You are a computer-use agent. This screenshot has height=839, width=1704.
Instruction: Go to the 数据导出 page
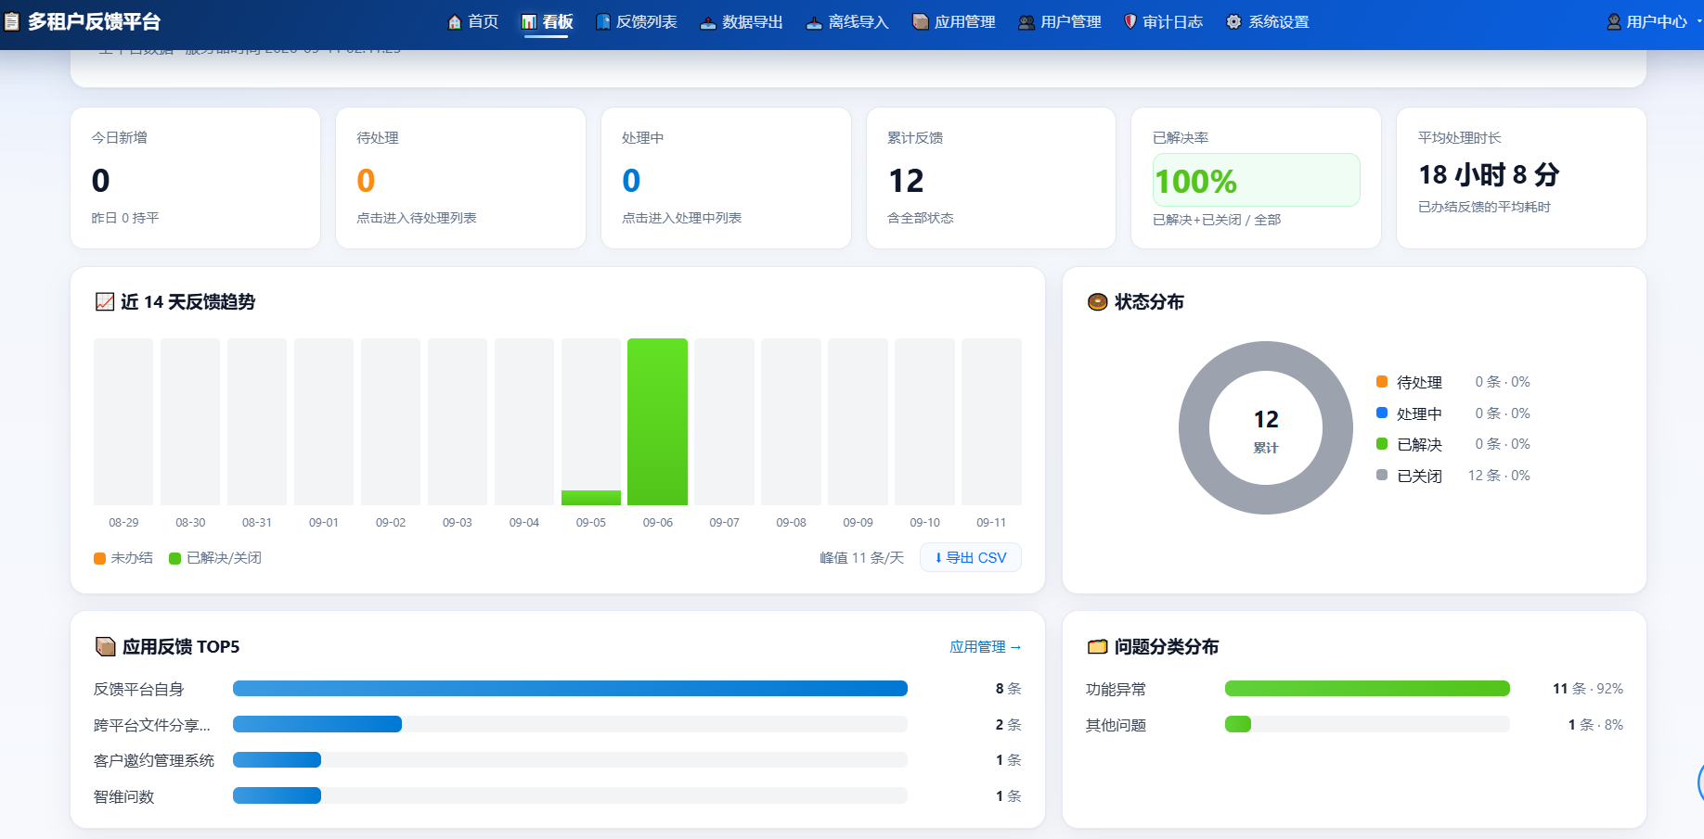pos(742,22)
